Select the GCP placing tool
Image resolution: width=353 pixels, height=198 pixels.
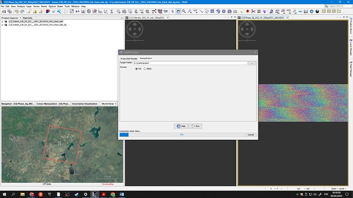click(x=195, y=11)
